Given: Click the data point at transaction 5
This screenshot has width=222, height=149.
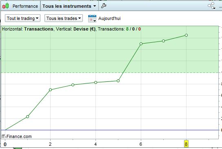Looking at the screenshot, I should (118, 81).
